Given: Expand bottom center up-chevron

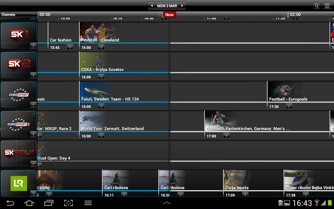Looking at the screenshot, I should click(x=167, y=203).
